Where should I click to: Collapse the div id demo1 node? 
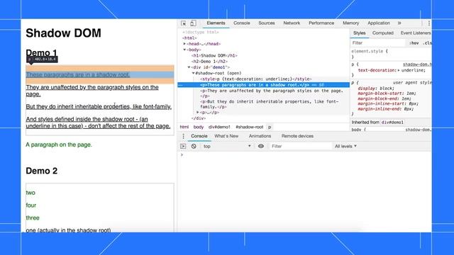pyautogui.click(x=189, y=67)
